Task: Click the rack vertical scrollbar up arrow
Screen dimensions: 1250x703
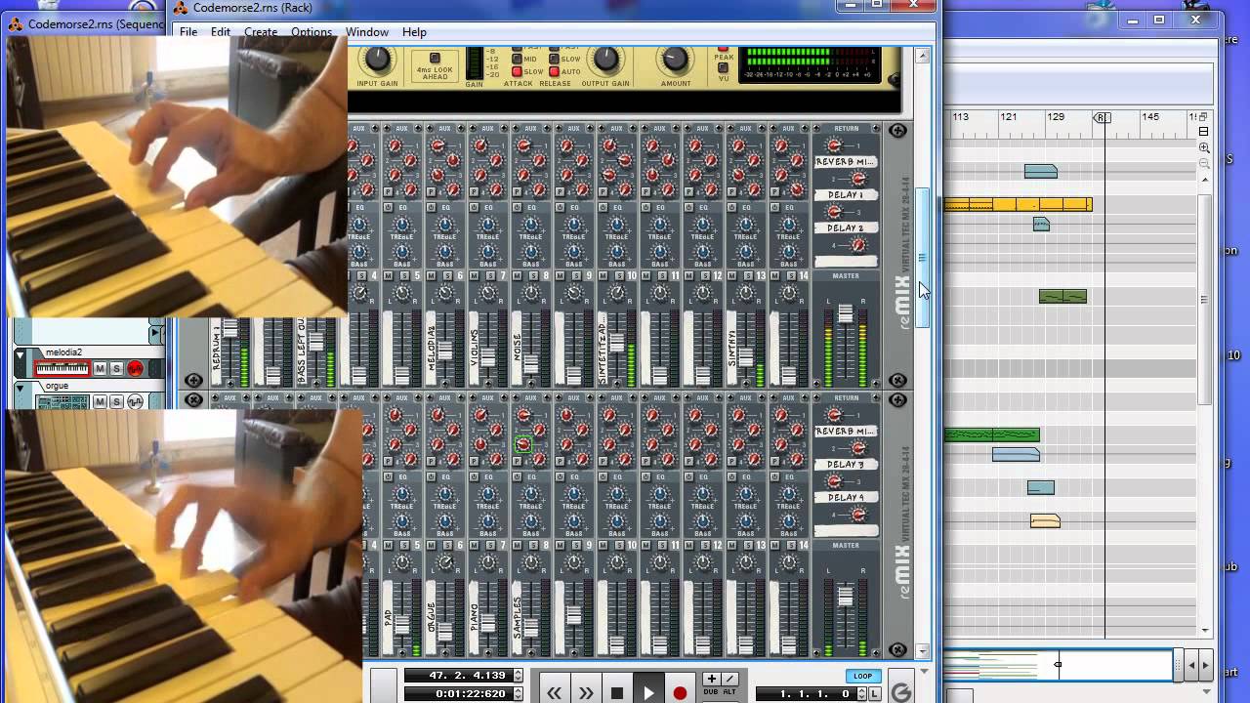Action: pyautogui.click(x=923, y=54)
